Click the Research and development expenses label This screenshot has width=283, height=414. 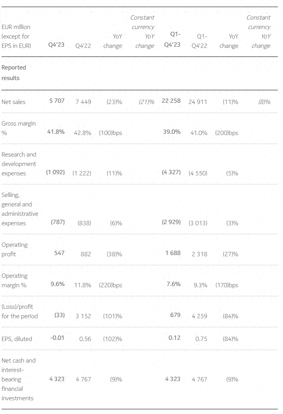coord(19,164)
